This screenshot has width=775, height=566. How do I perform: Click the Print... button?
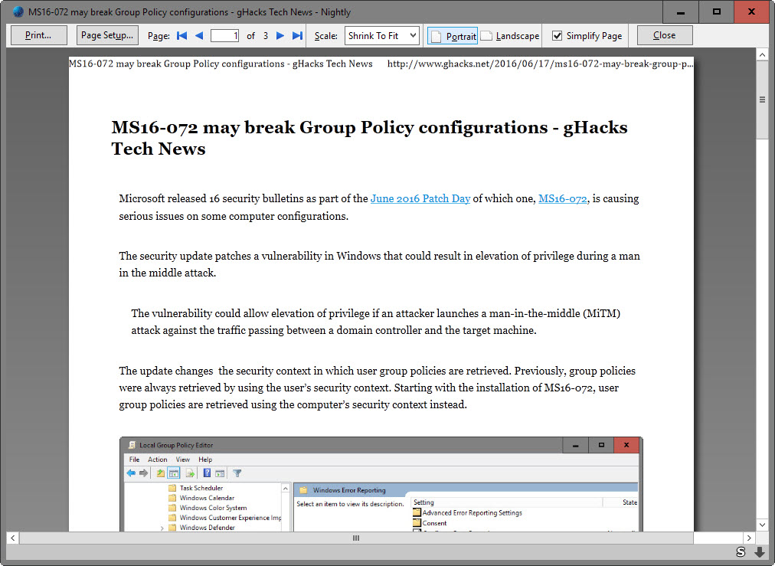[38, 35]
